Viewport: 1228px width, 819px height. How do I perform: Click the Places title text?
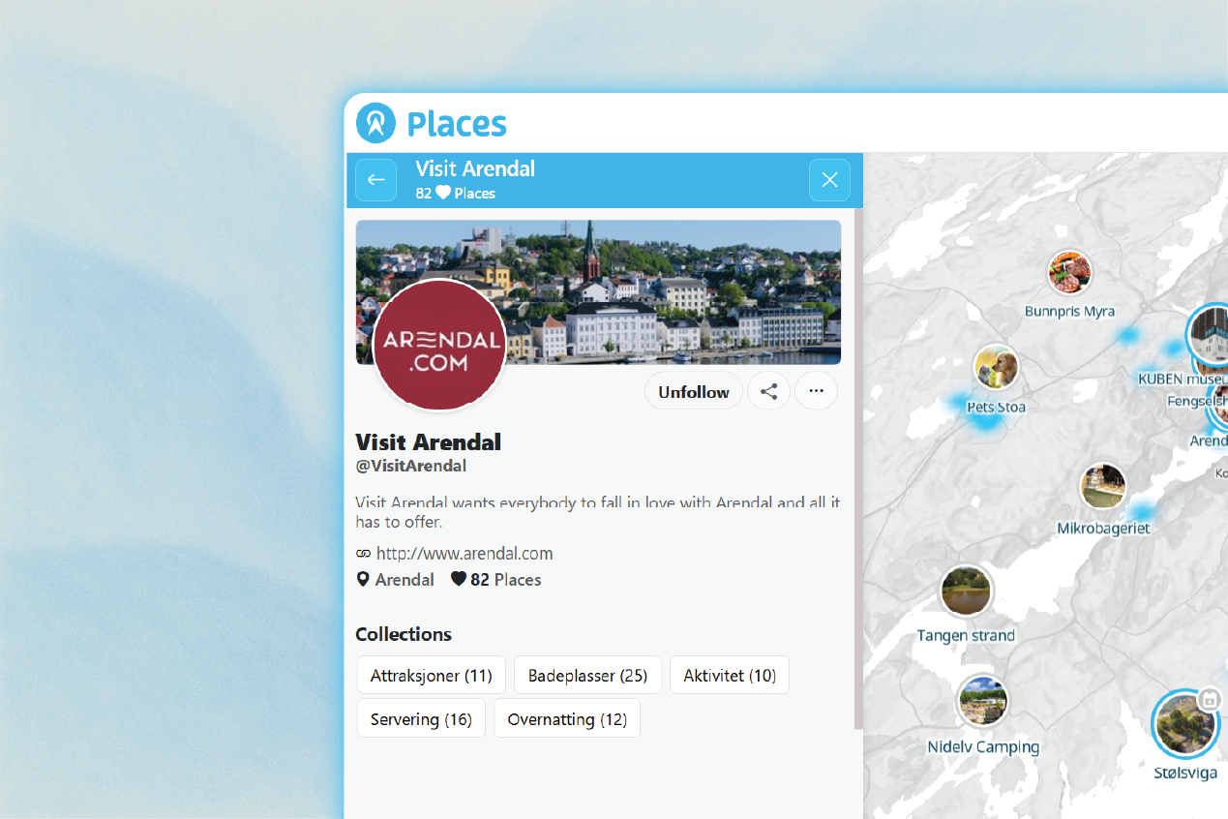457,124
